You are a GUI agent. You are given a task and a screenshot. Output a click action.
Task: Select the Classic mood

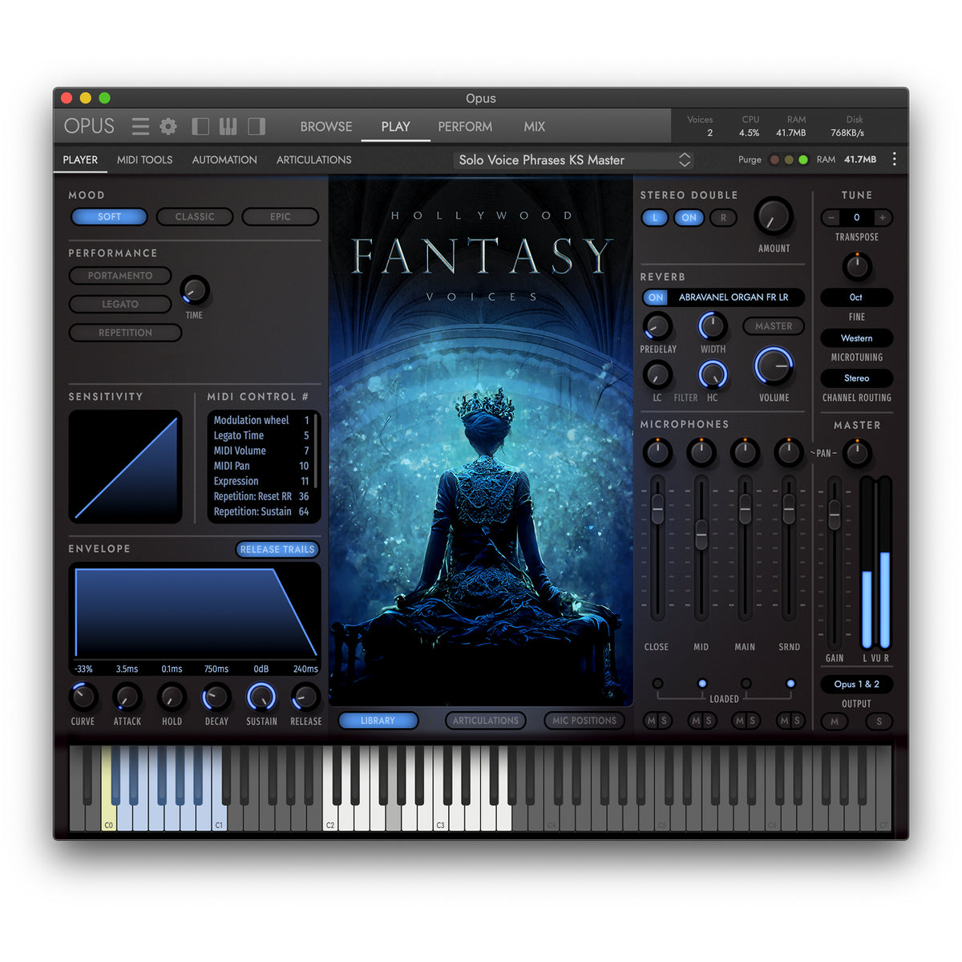tap(195, 216)
